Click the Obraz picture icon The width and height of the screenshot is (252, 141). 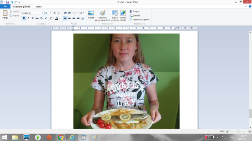91,13
